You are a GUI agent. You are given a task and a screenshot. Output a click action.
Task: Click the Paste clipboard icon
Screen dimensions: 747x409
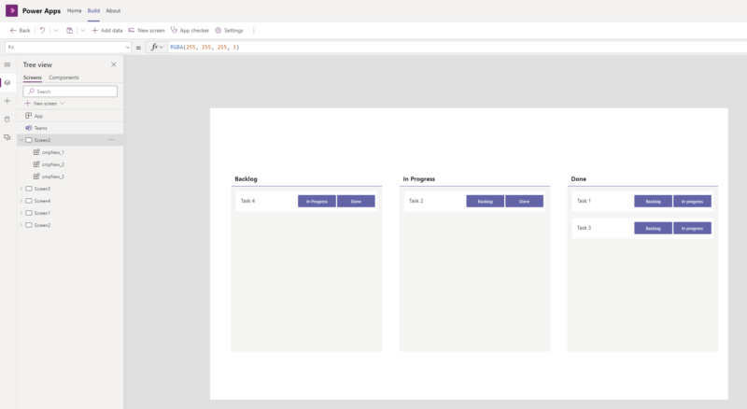(x=69, y=30)
